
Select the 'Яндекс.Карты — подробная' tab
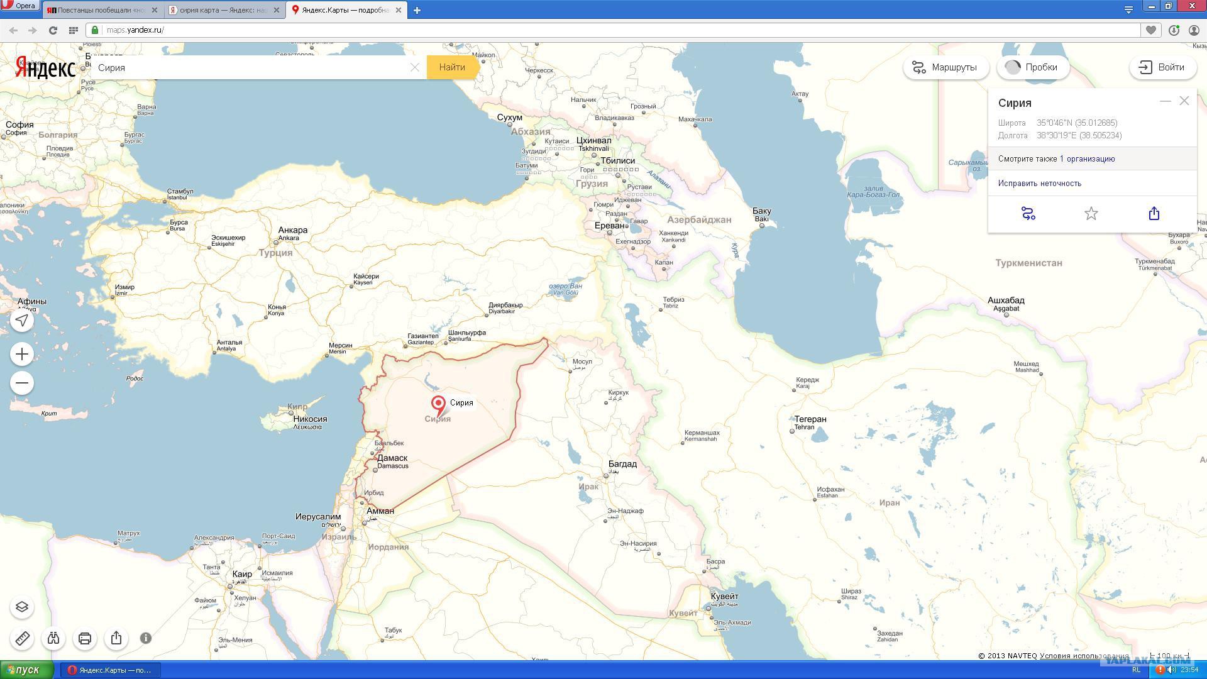344,10
